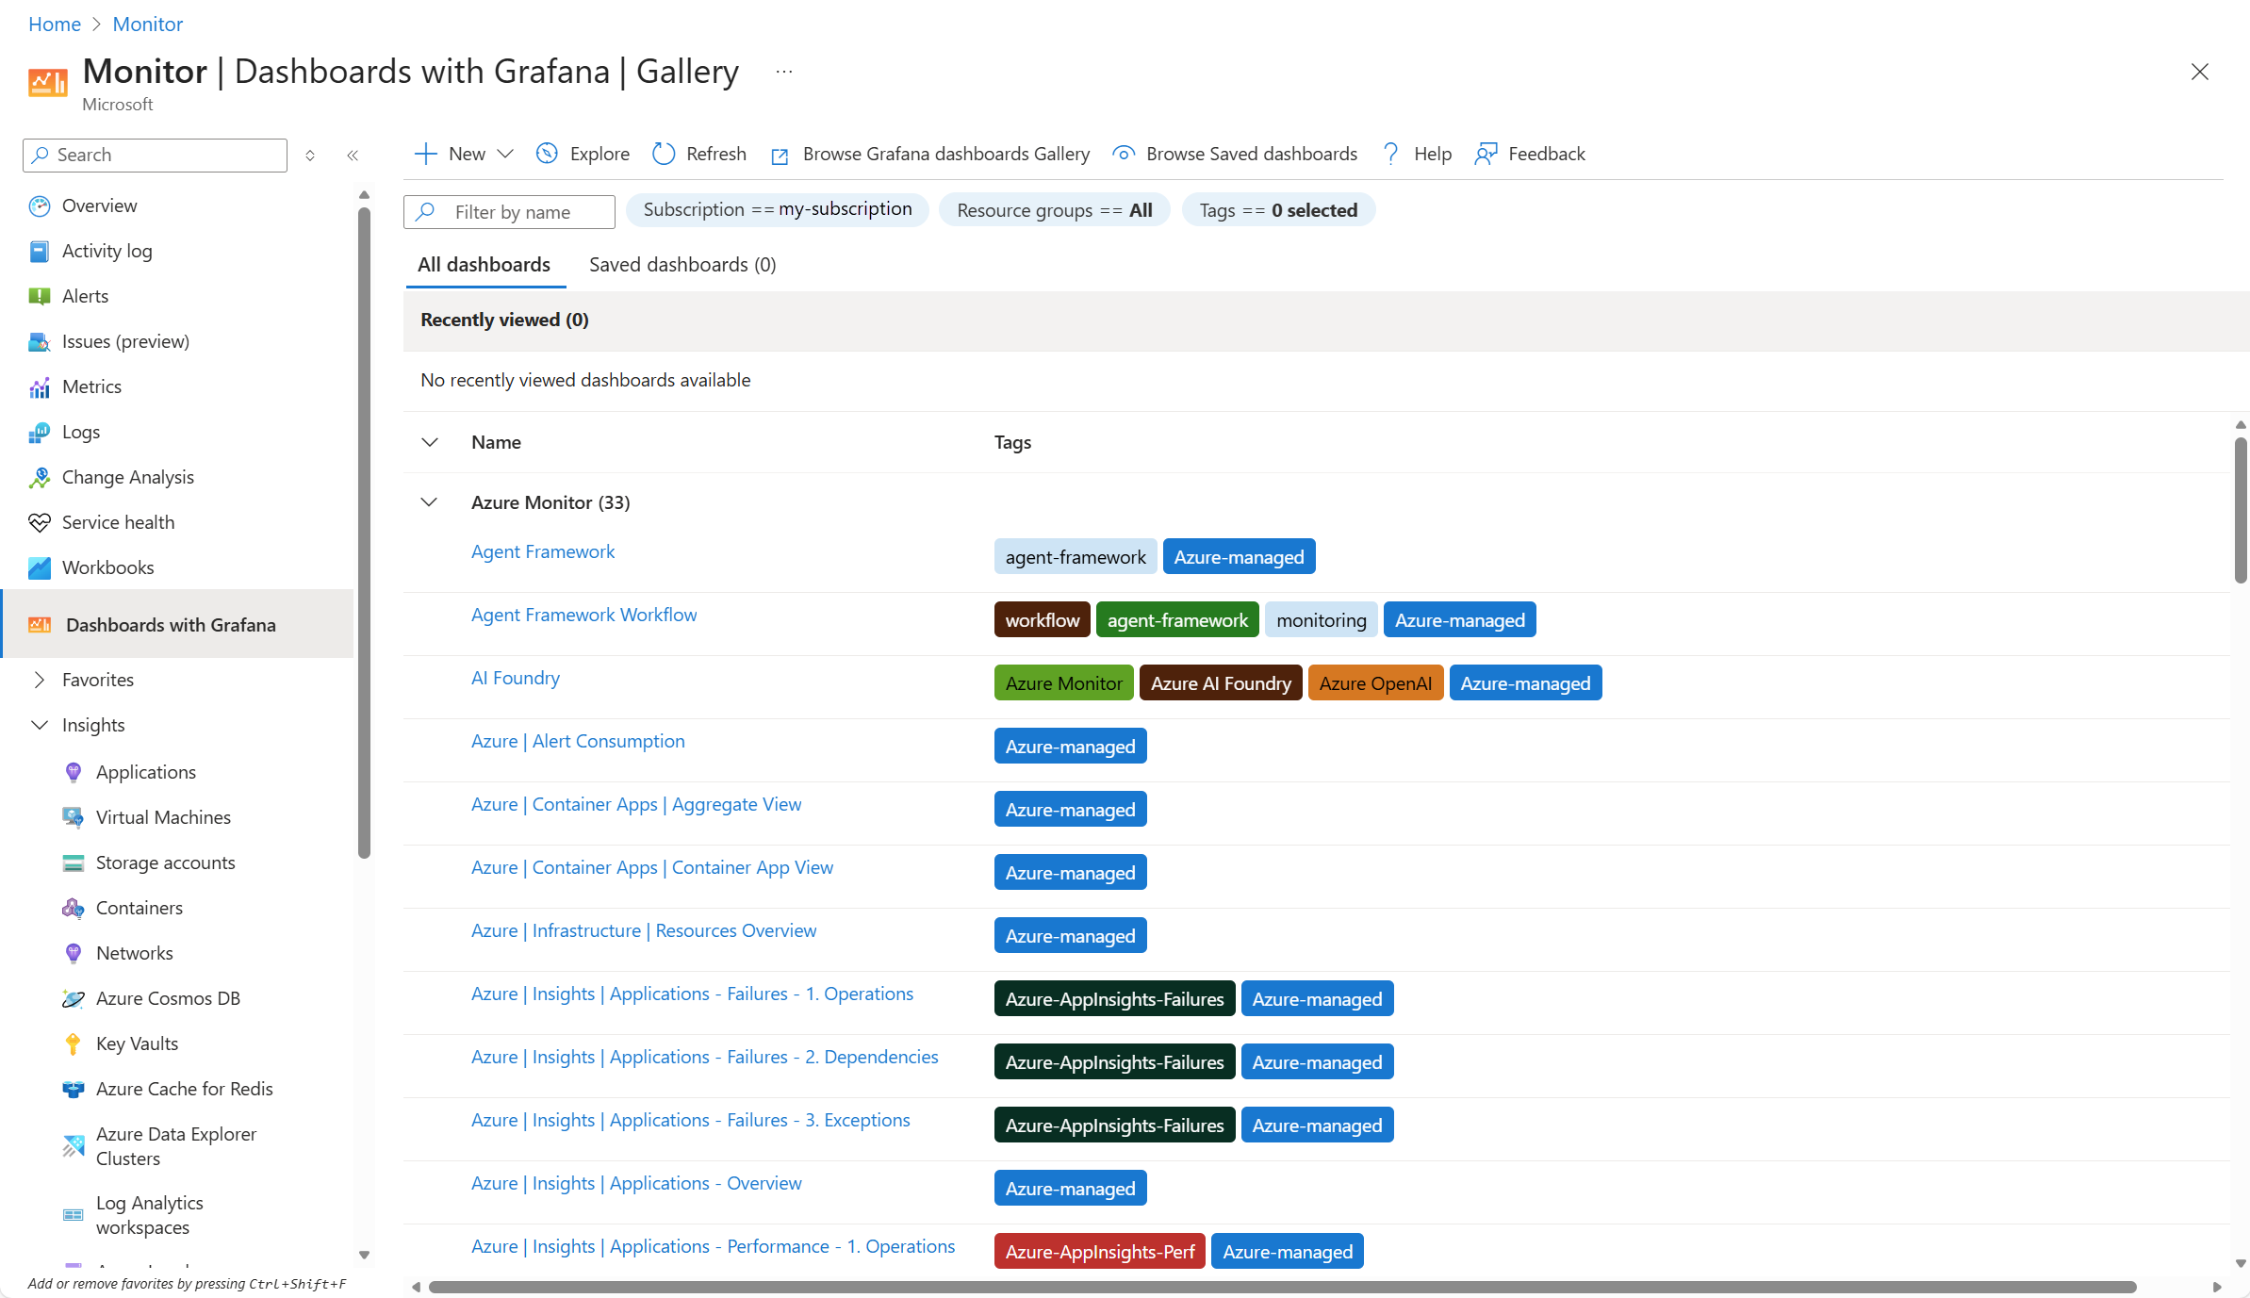2250x1298 pixels.
Task: Select Key Vaults insights icon
Action: [x=73, y=1043]
